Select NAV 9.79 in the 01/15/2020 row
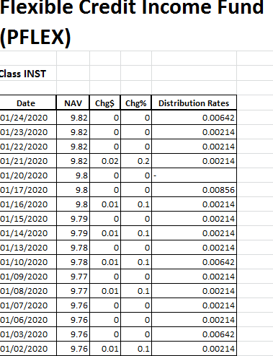 73,219
